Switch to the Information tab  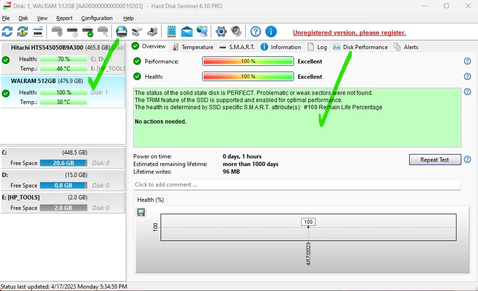[281, 47]
